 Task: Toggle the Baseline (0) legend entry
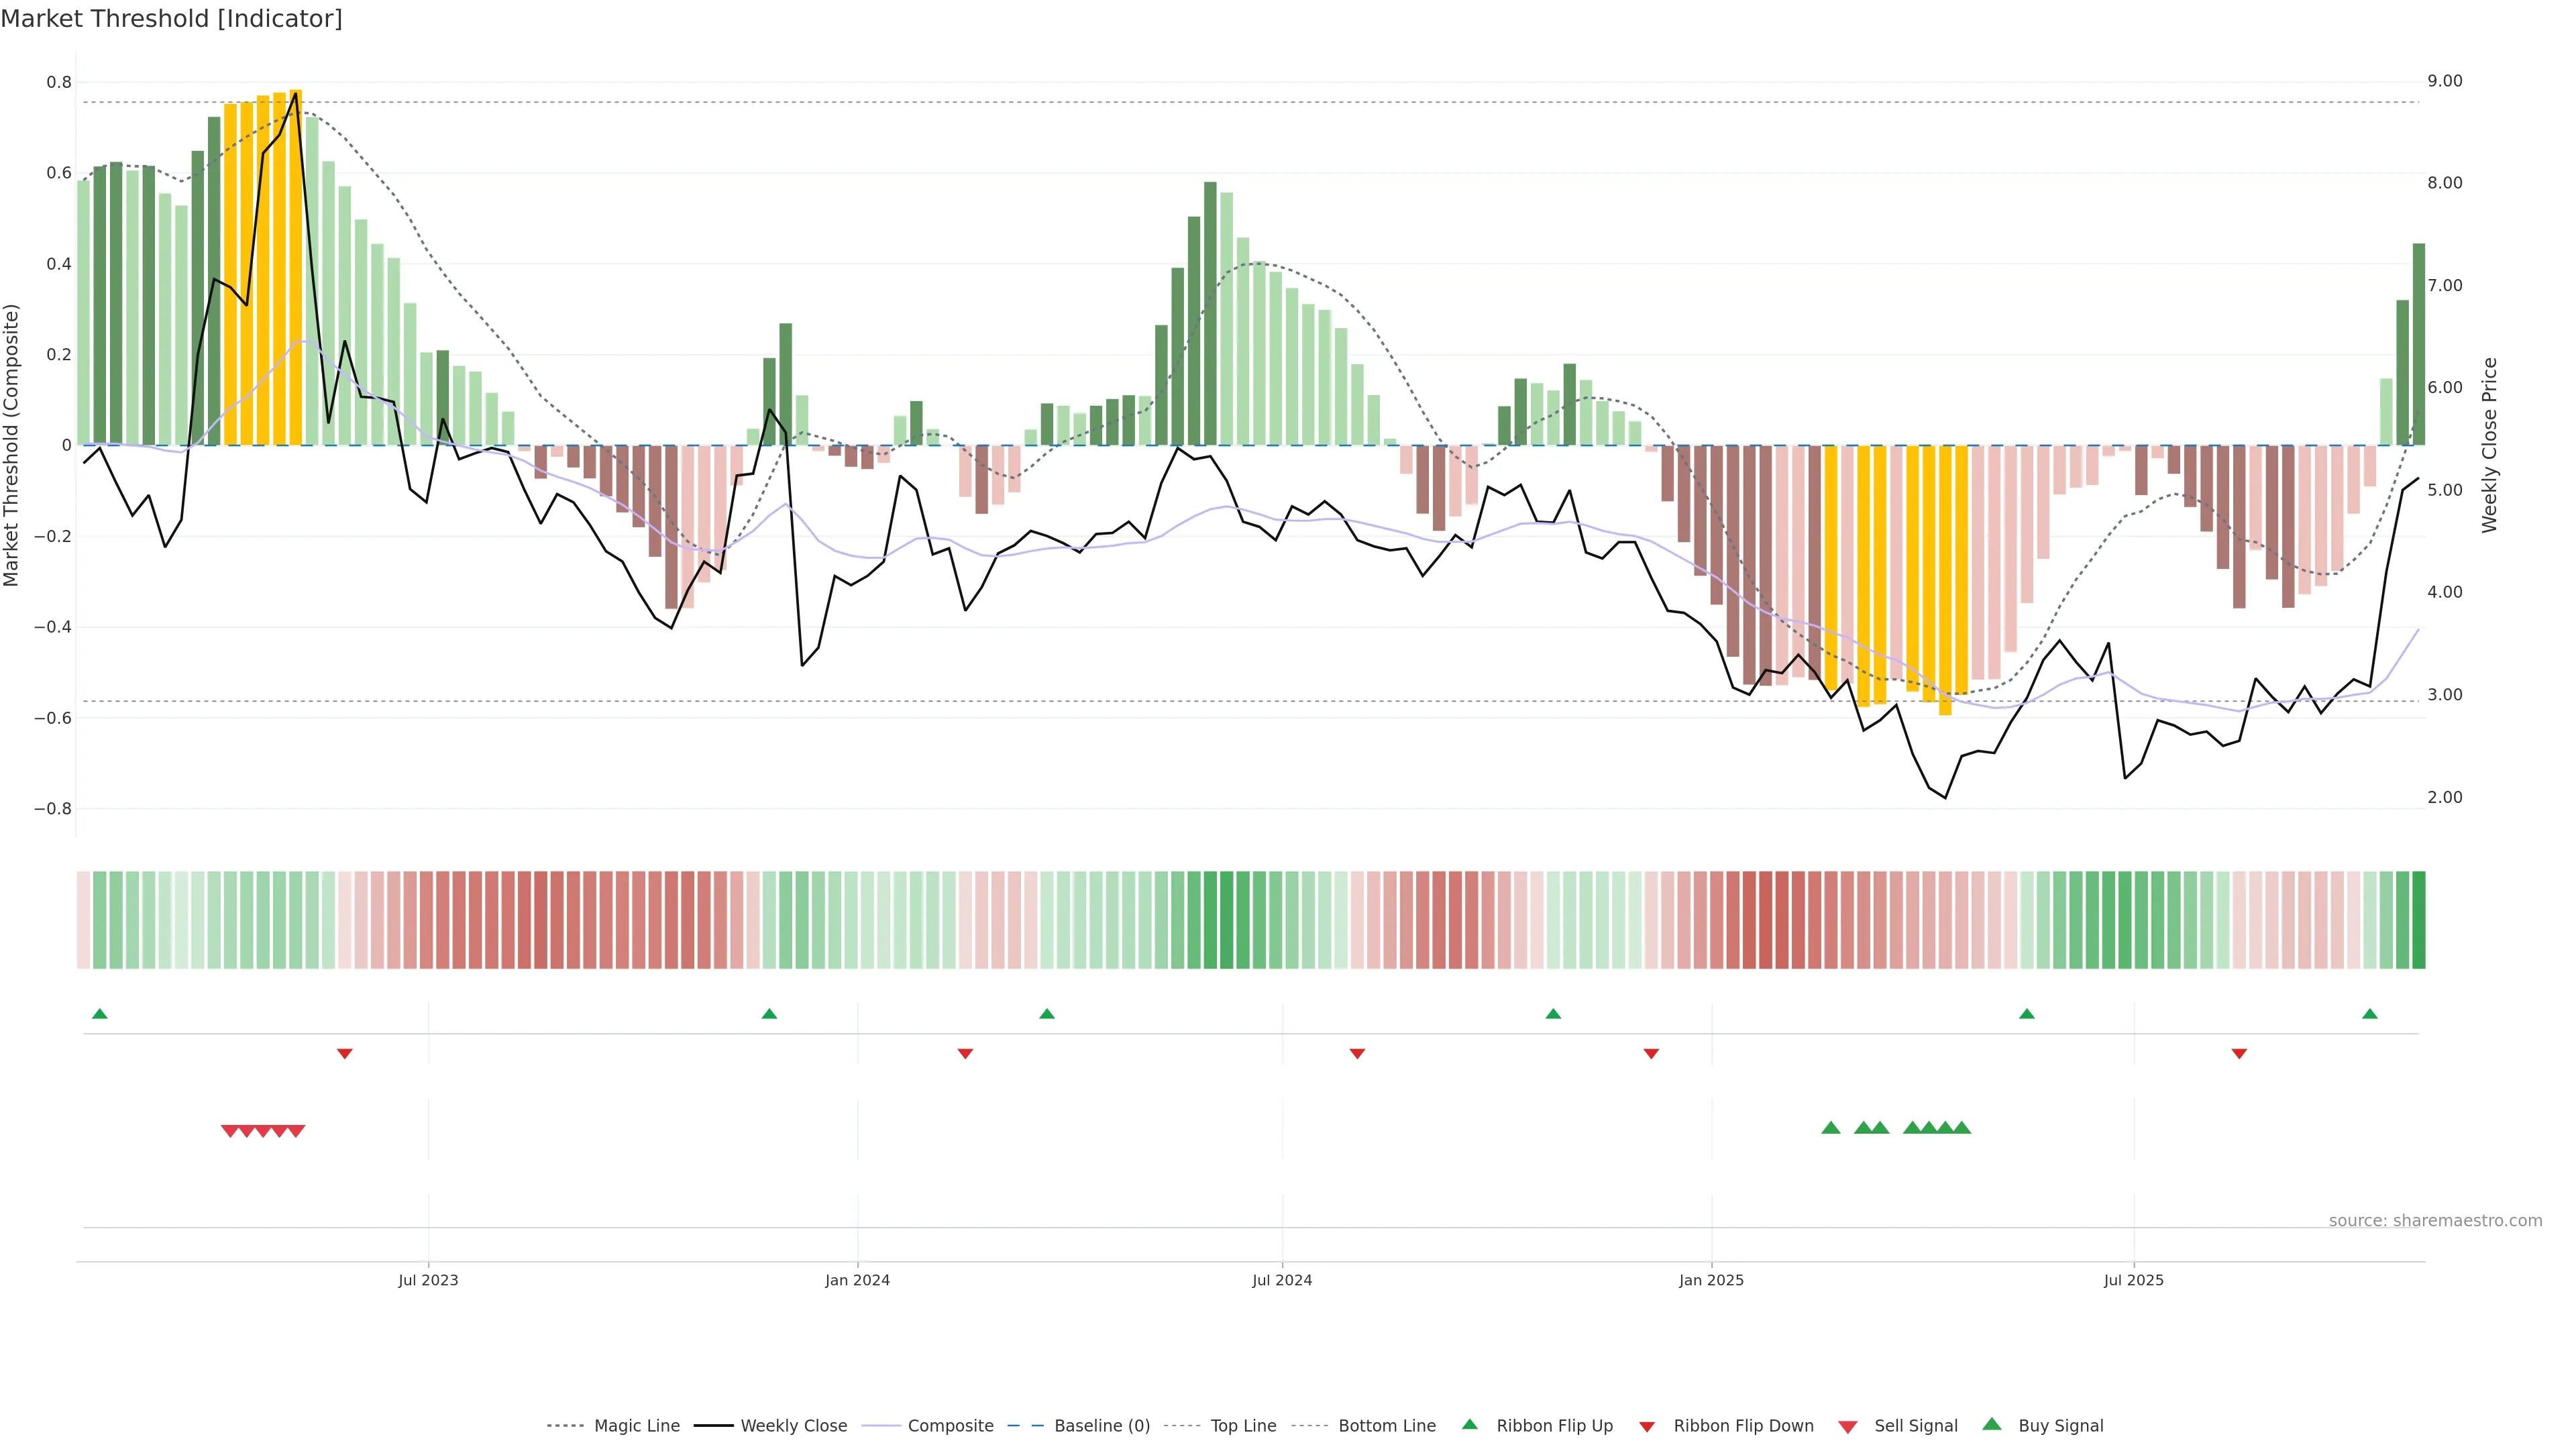[x=1101, y=1426]
